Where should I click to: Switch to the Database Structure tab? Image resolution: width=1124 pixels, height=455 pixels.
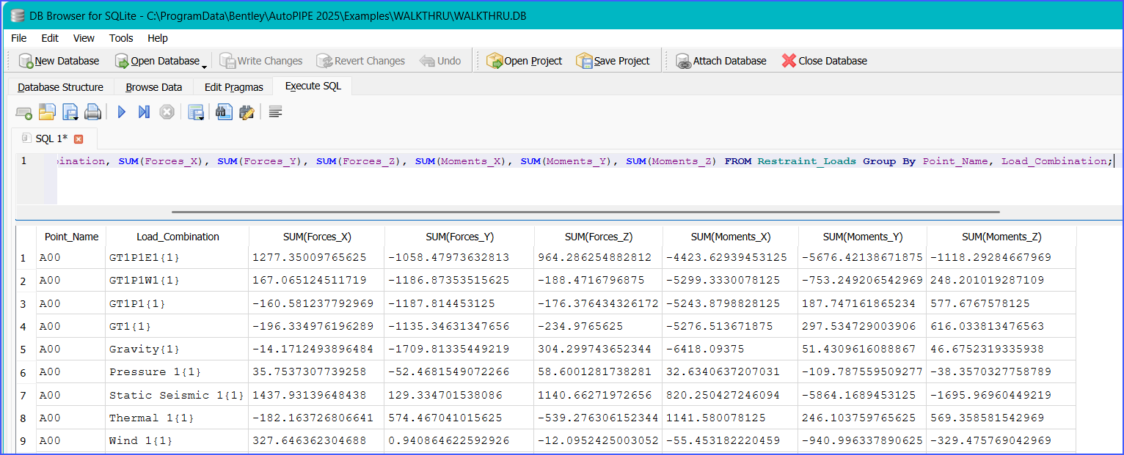point(60,87)
